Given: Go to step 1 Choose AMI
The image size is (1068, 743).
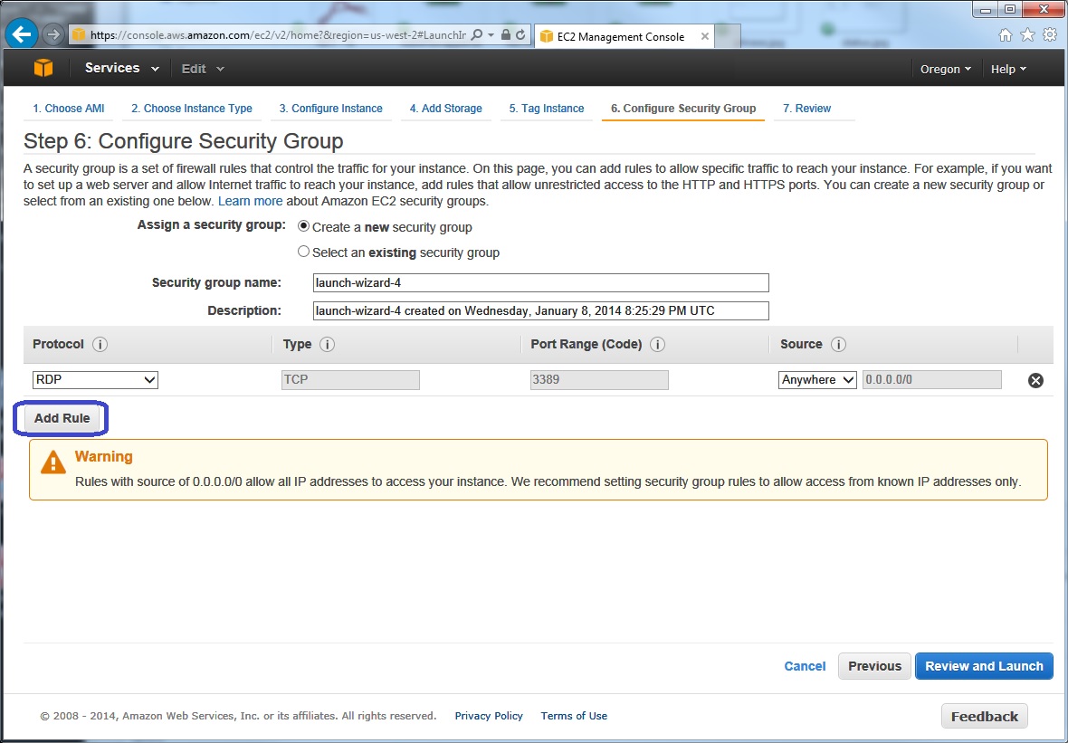Looking at the screenshot, I should pyautogui.click(x=69, y=109).
